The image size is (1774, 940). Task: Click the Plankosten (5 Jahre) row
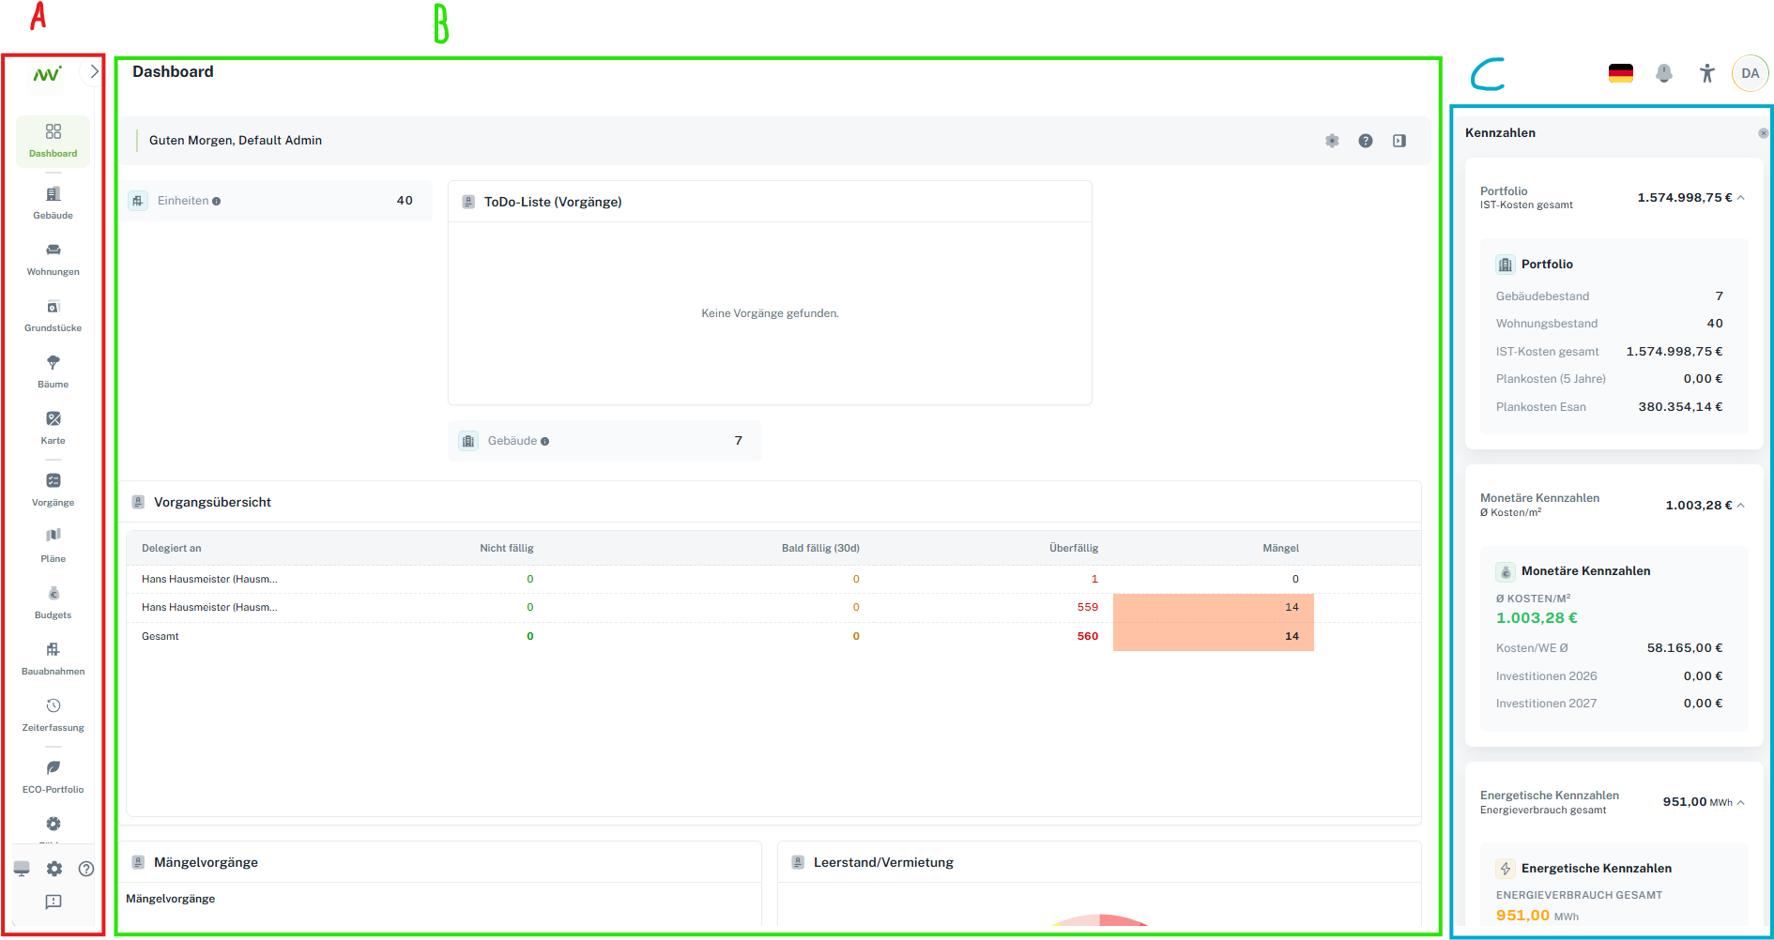1610,379
